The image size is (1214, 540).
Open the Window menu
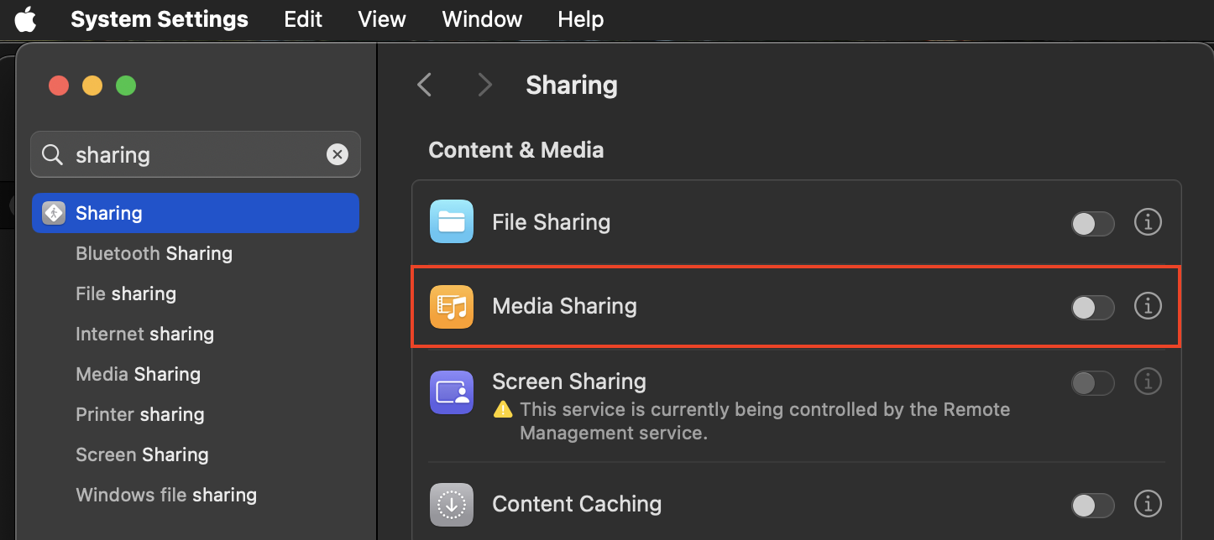[x=482, y=19]
